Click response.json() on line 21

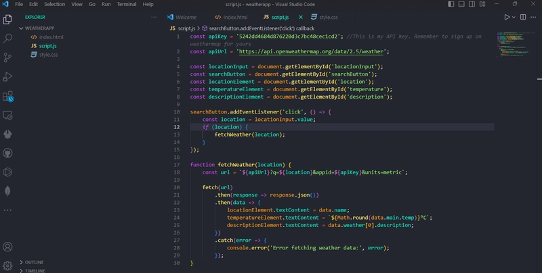(294, 195)
